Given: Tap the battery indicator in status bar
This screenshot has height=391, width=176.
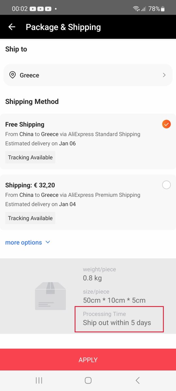Looking at the screenshot, I should pyautogui.click(x=163, y=9).
